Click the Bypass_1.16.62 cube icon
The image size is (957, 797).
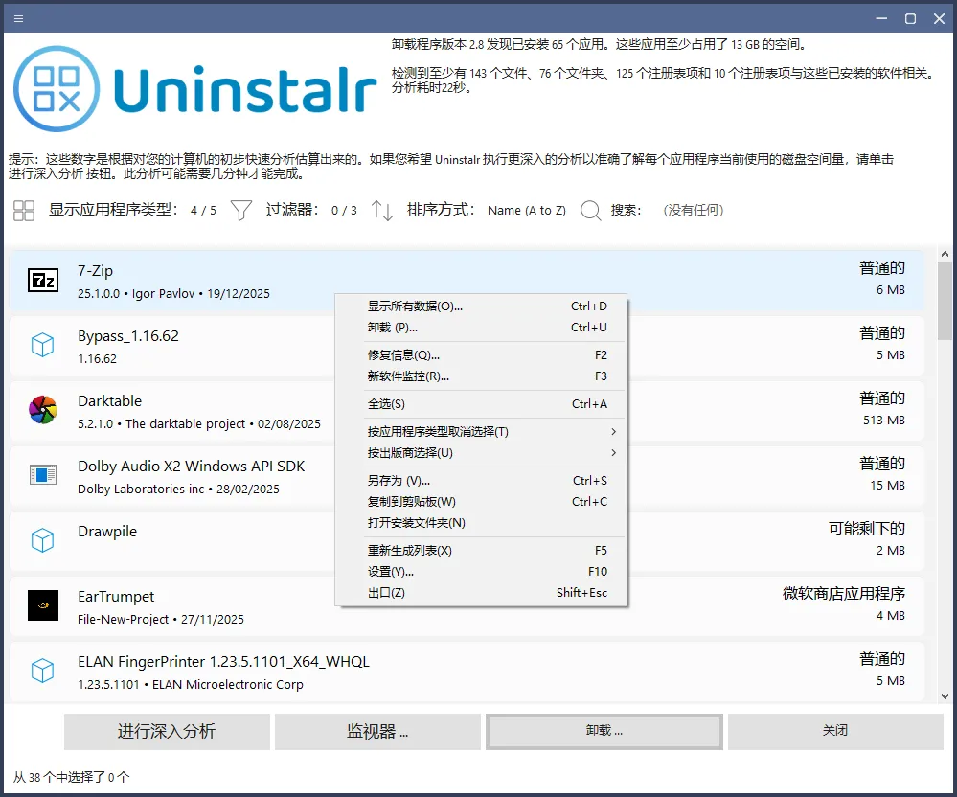coord(43,346)
